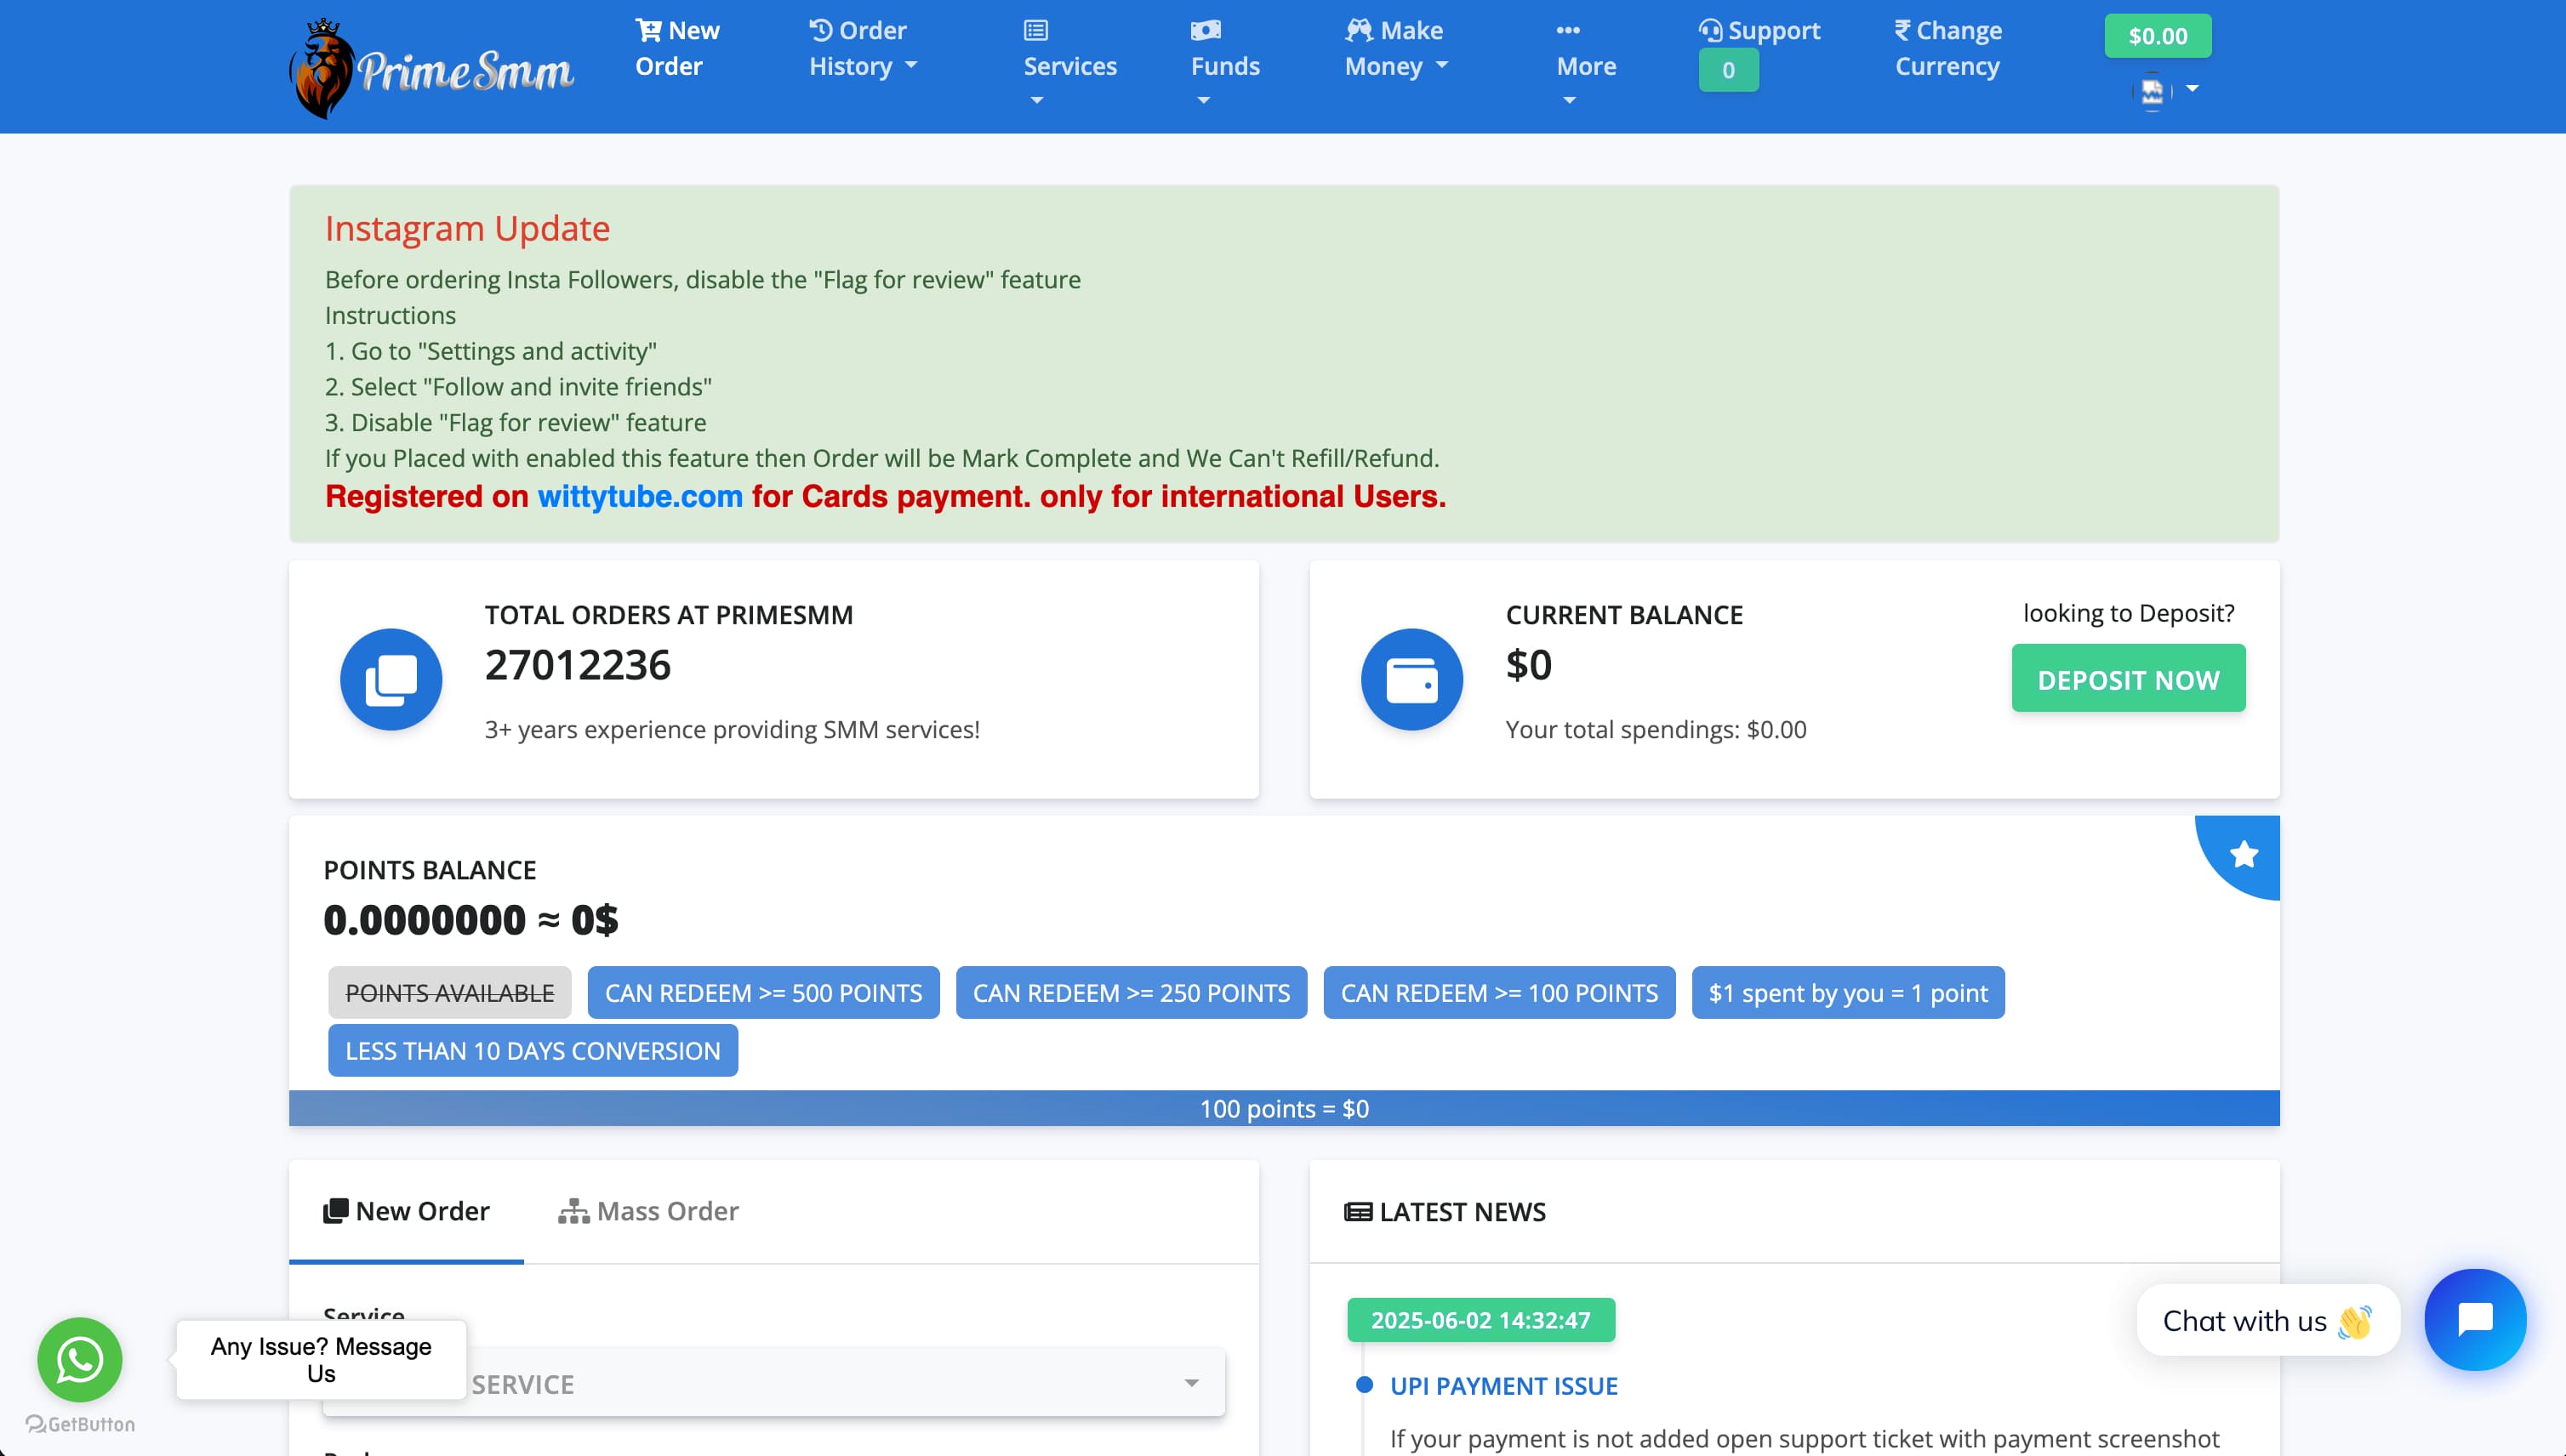Click the star corner ribbon icon
2566x1456 pixels.
coord(2244,854)
